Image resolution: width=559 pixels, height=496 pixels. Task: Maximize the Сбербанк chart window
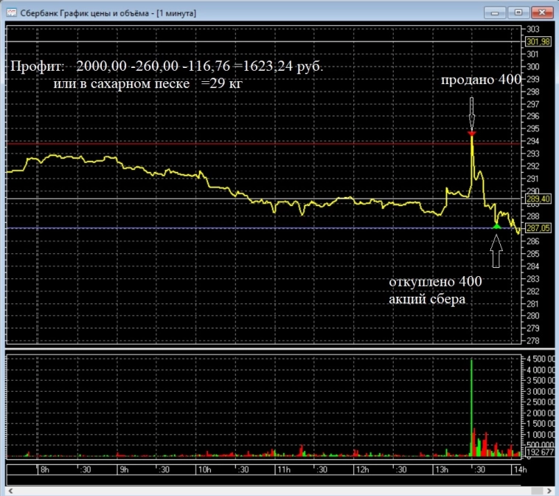518,12
